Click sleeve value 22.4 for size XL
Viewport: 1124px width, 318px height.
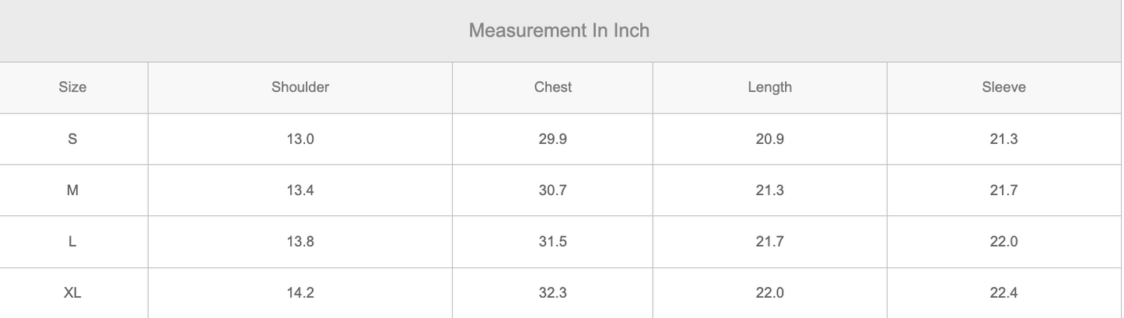click(x=1003, y=293)
